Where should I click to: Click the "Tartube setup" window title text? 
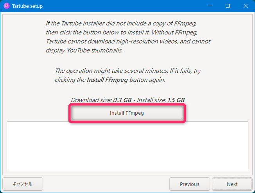click(27, 6)
